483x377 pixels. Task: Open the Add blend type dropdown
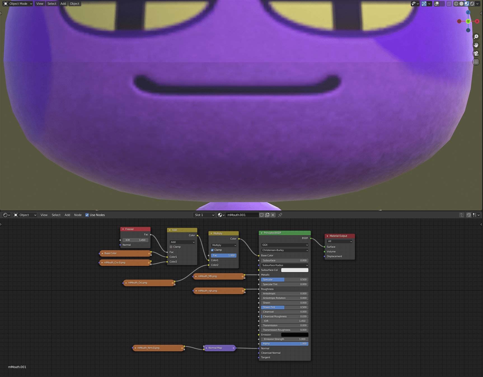point(182,242)
